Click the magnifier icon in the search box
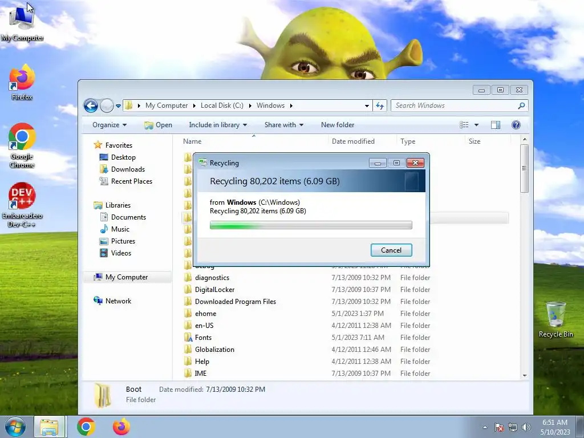The image size is (584, 438). [x=521, y=106]
